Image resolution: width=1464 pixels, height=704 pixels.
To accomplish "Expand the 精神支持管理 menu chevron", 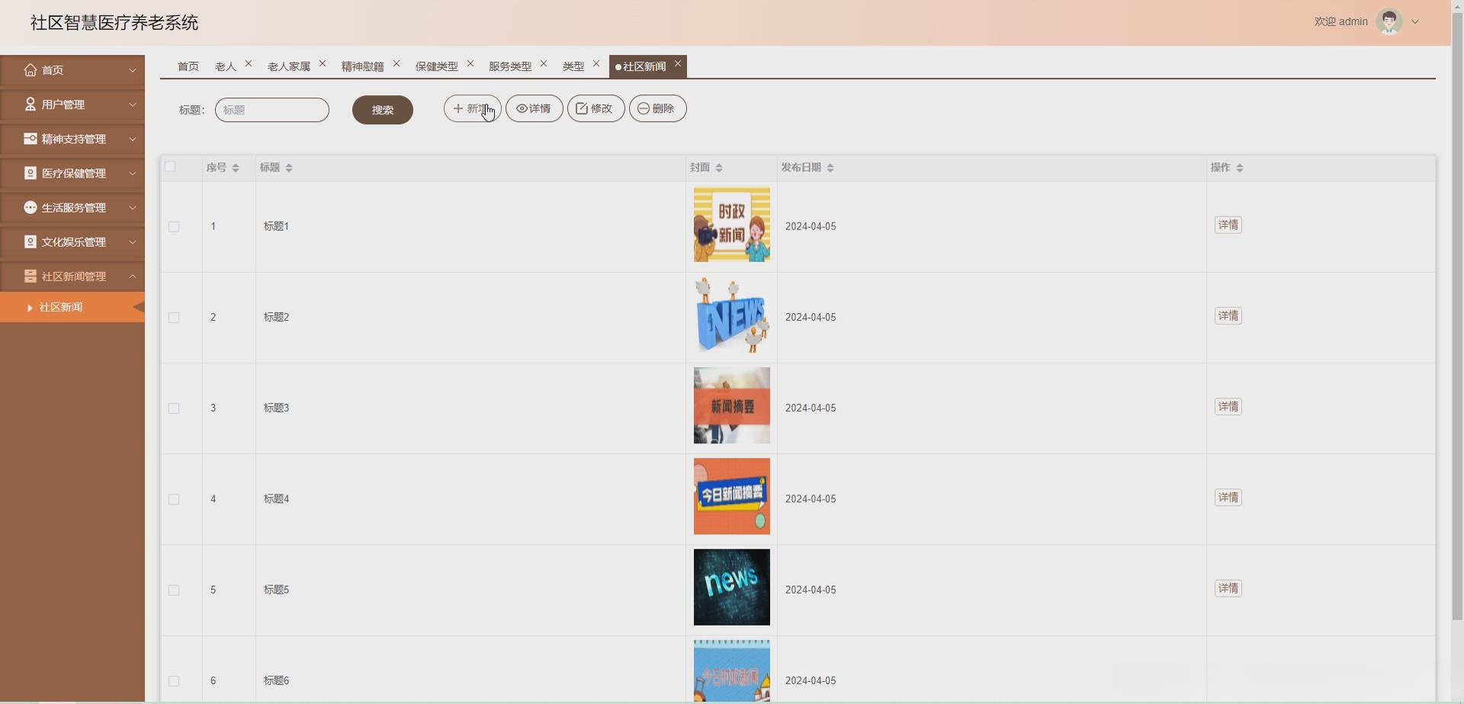I will [x=133, y=139].
